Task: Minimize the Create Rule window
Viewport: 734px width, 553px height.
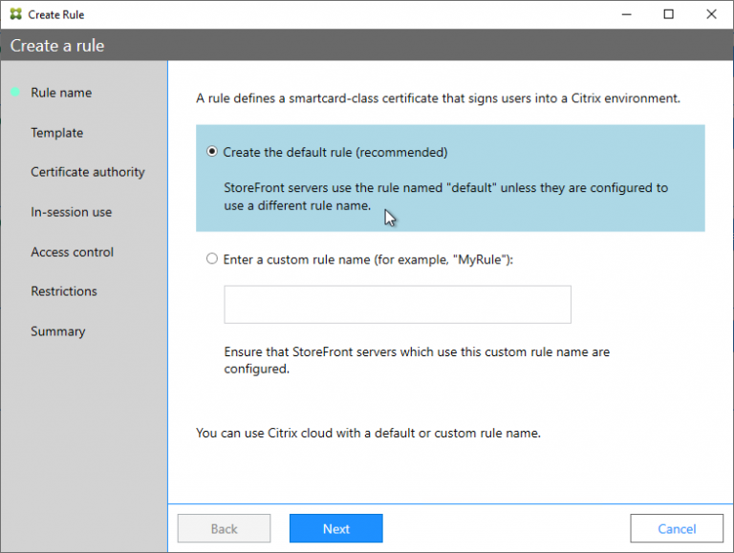Action: point(625,14)
